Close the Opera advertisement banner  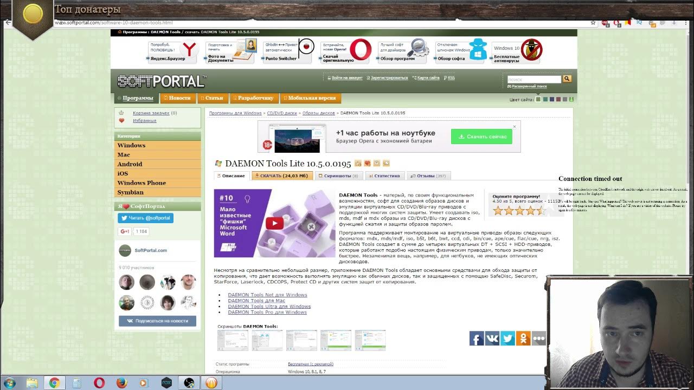point(515,127)
